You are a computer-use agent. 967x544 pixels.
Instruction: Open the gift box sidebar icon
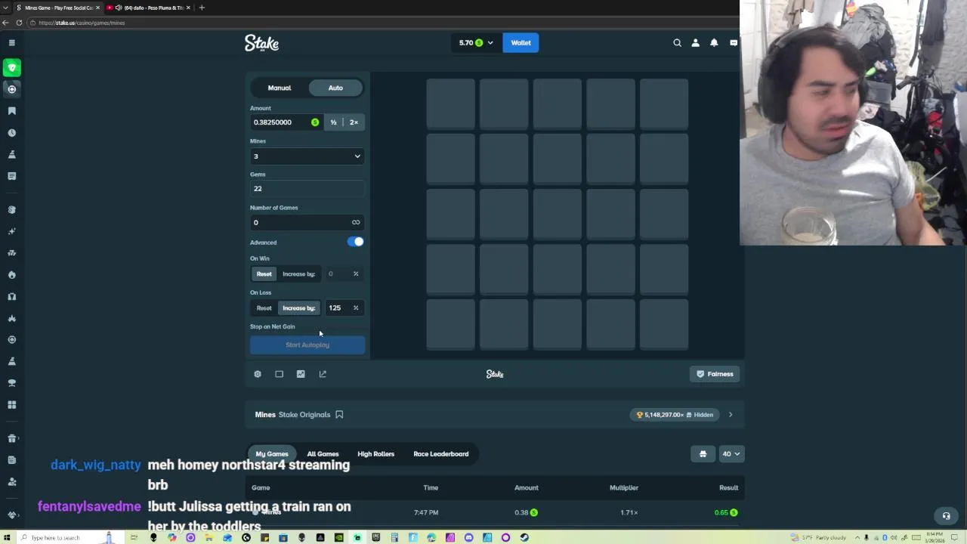point(11,438)
